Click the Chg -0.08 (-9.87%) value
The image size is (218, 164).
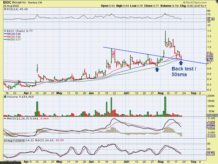coord(192,6)
